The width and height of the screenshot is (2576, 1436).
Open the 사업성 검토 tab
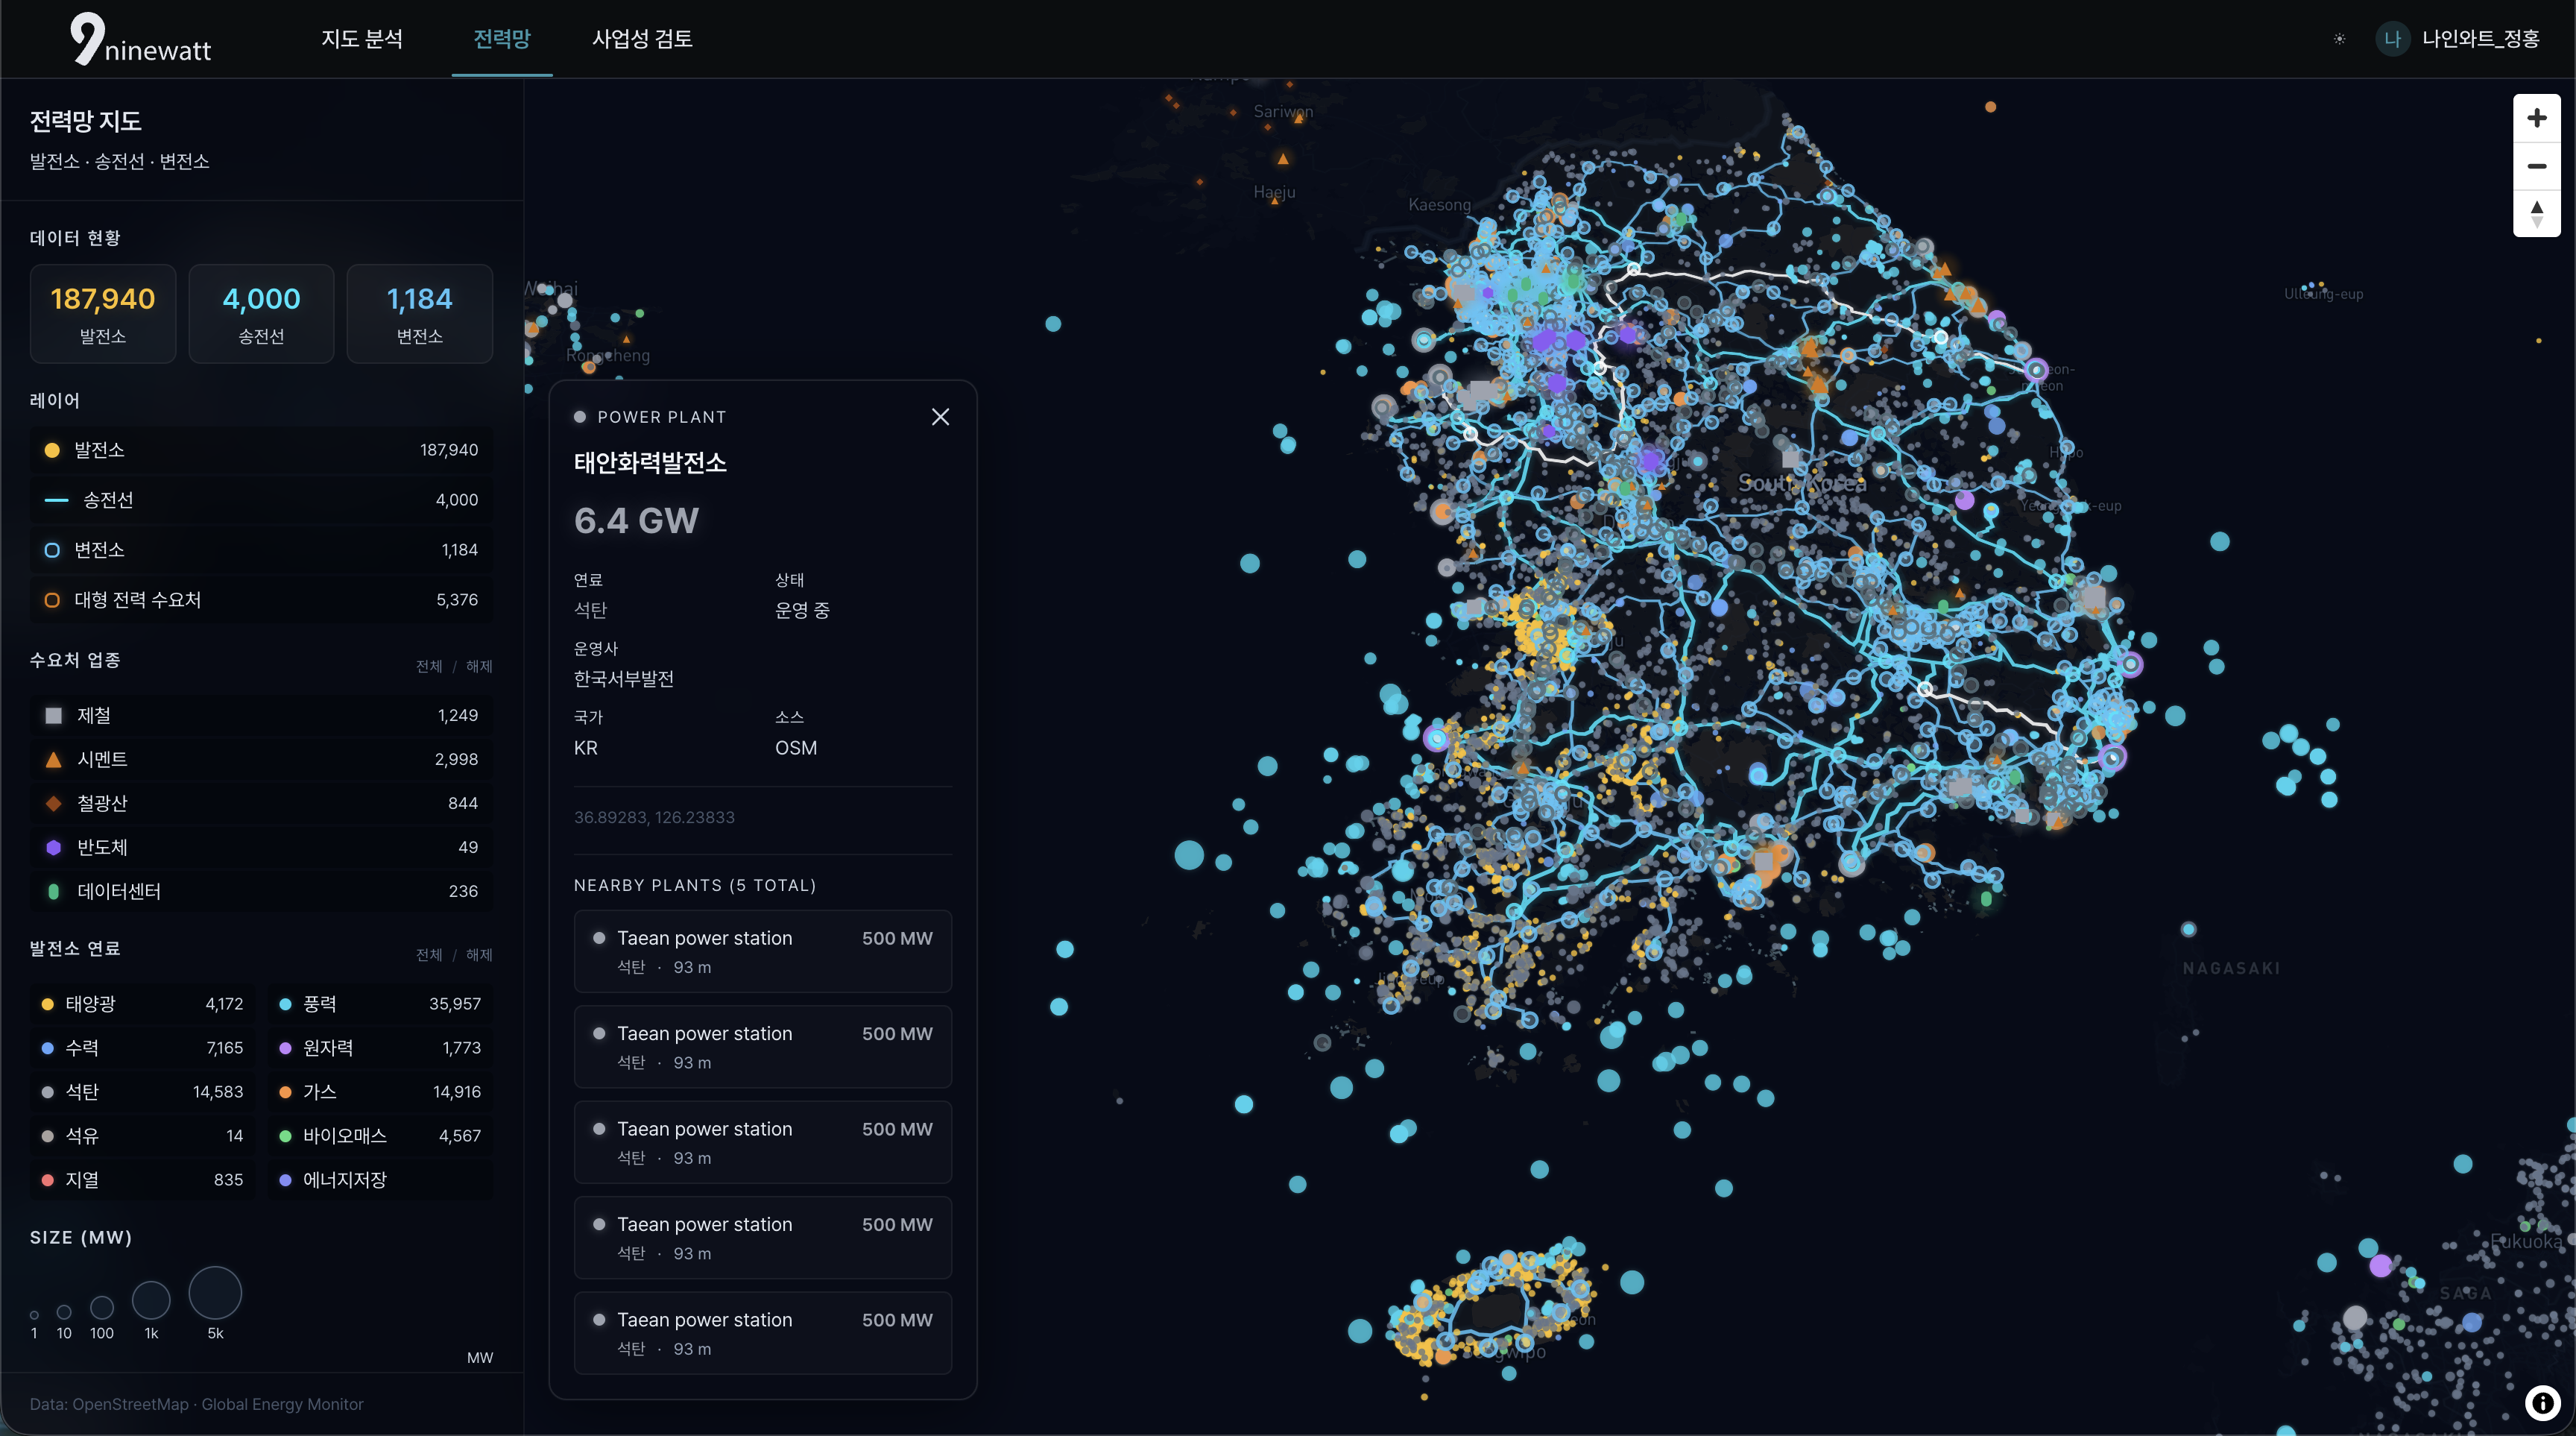(642, 39)
